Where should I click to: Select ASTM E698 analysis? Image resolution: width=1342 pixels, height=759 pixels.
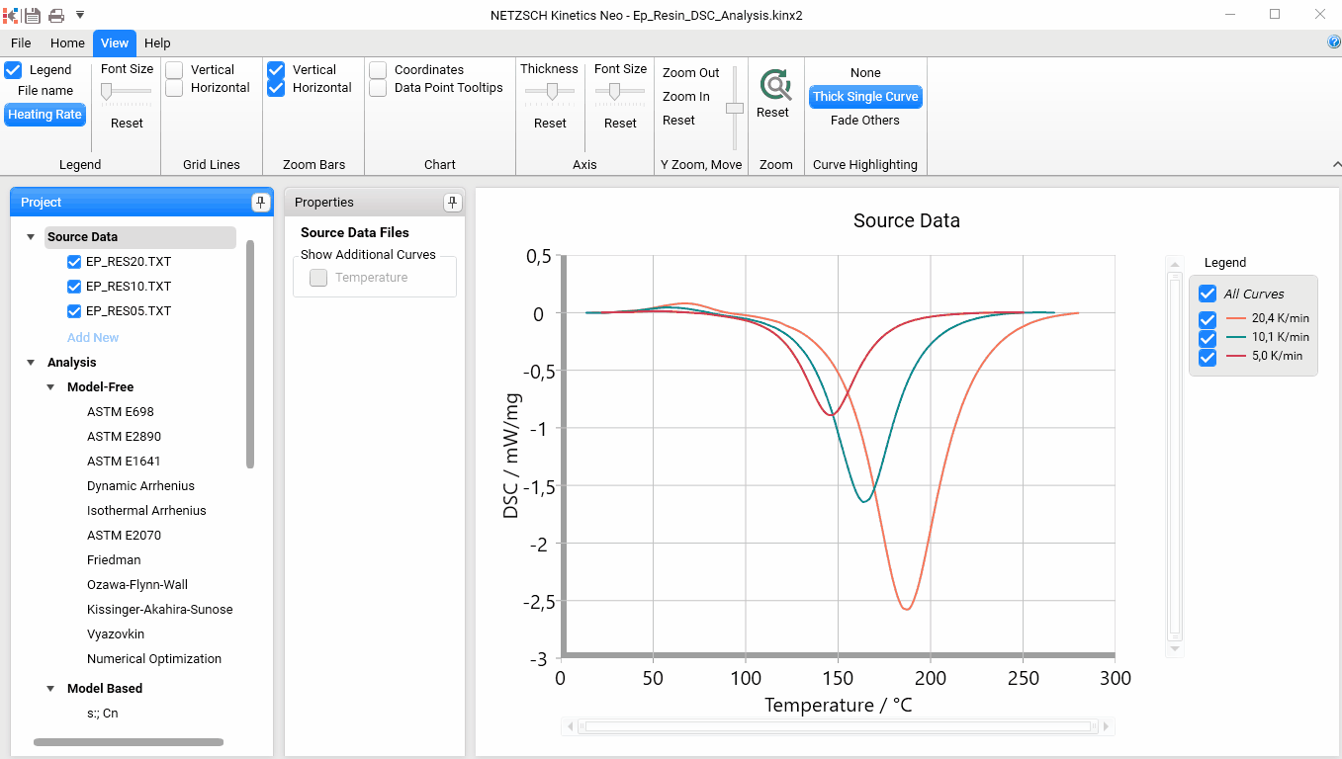(121, 412)
